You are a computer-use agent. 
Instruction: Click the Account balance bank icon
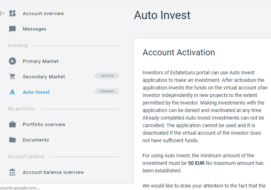pyautogui.click(x=13, y=172)
